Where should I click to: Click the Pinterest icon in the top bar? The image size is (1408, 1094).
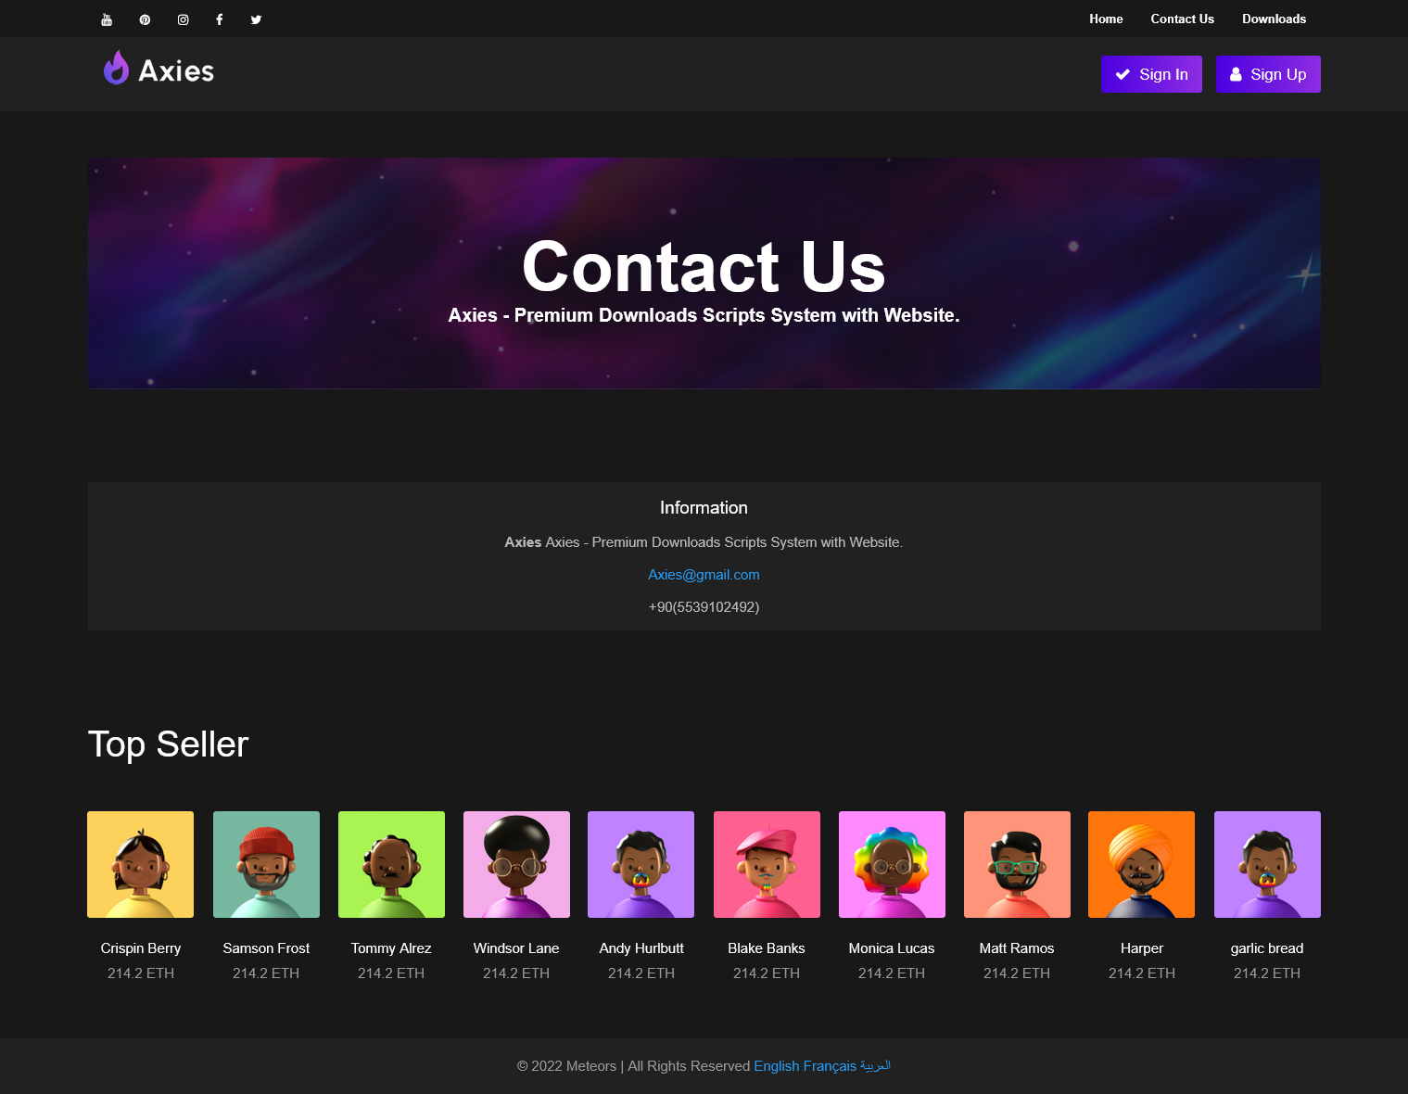[x=145, y=19]
